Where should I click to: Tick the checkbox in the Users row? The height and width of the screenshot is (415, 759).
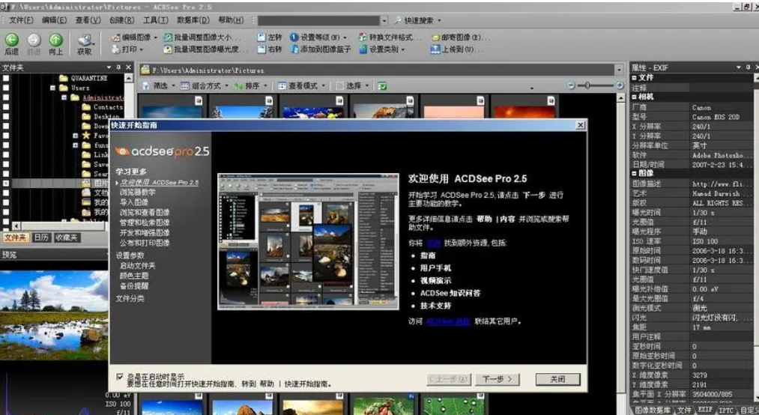(x=6, y=88)
